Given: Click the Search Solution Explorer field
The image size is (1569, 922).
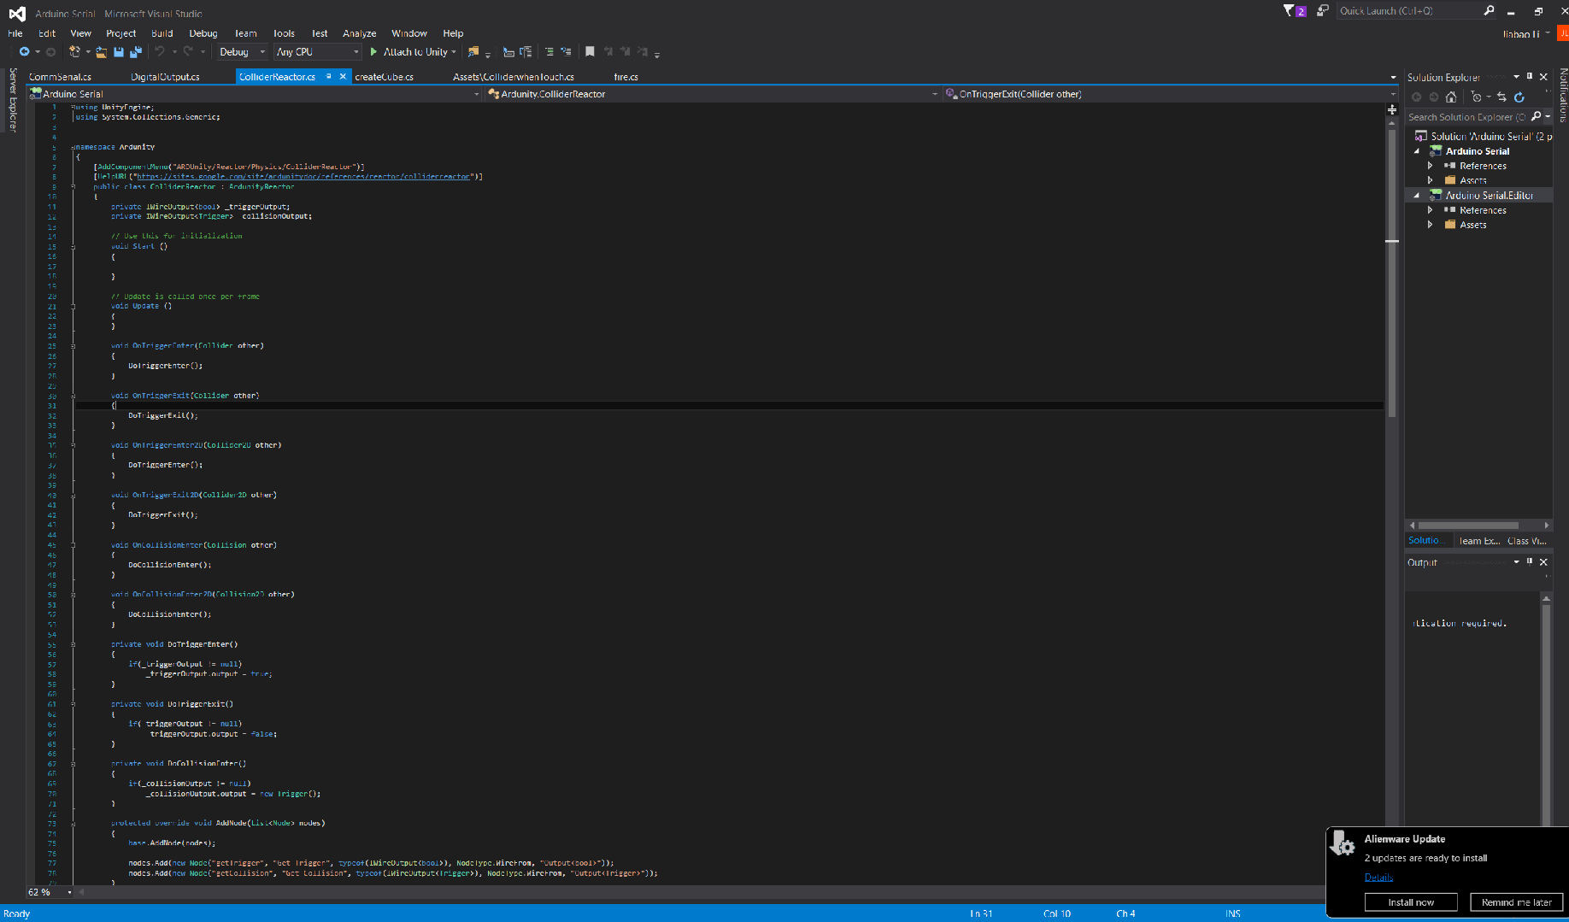Looking at the screenshot, I should click(1467, 117).
